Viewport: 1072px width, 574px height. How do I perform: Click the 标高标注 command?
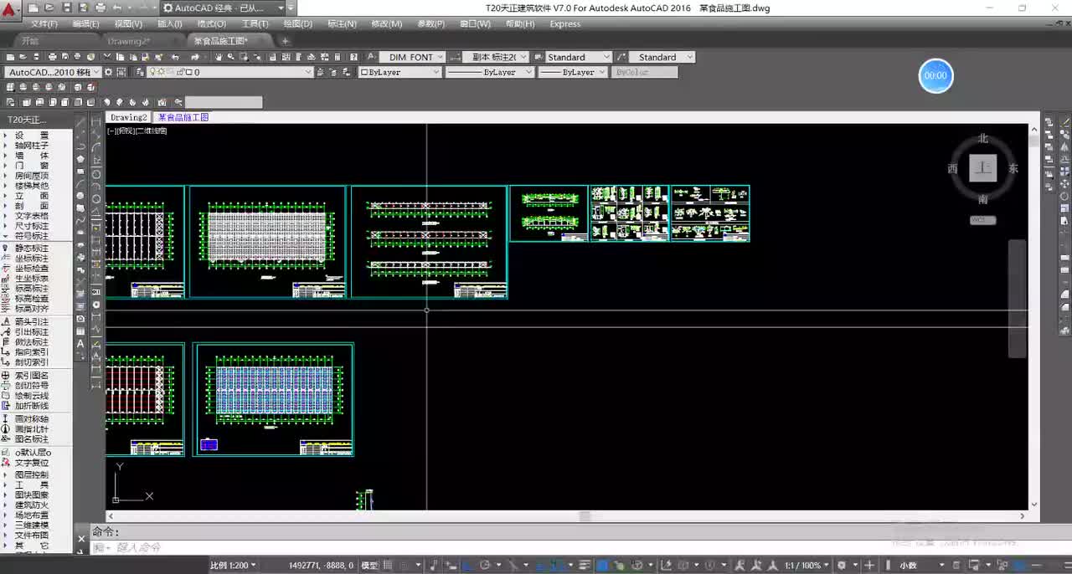click(x=32, y=289)
